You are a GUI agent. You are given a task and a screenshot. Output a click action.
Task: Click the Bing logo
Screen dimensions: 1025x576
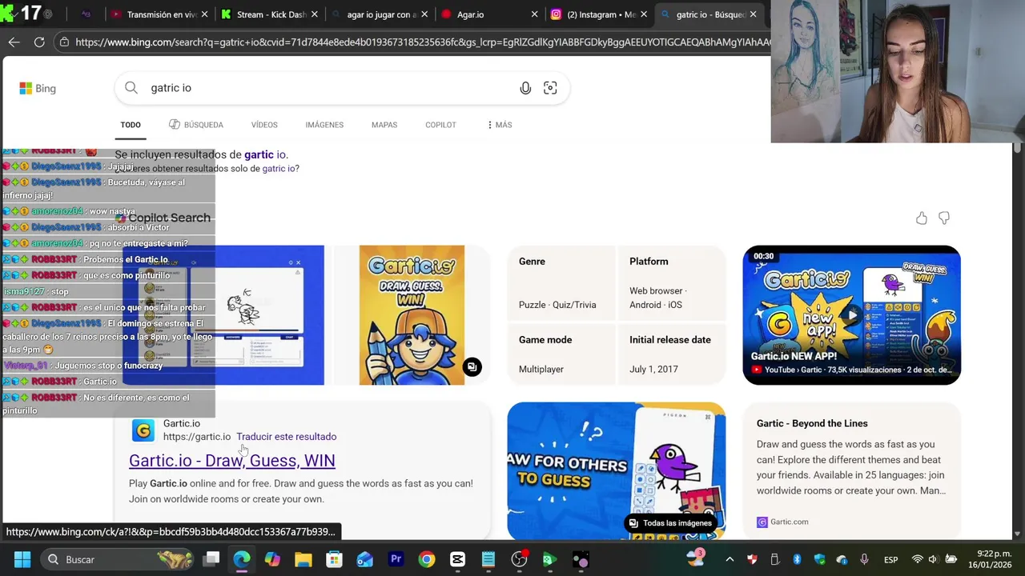(38, 88)
